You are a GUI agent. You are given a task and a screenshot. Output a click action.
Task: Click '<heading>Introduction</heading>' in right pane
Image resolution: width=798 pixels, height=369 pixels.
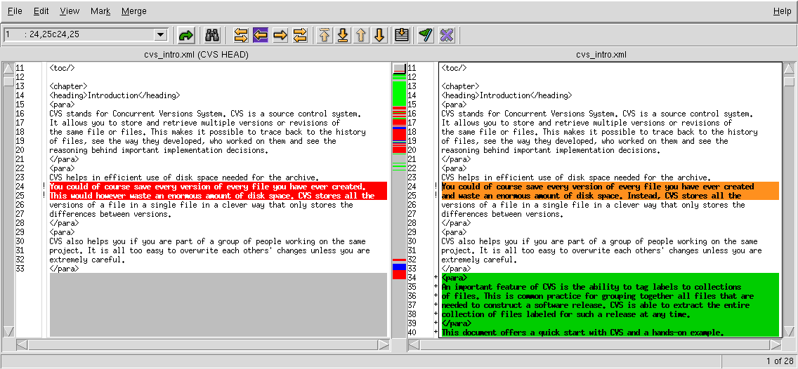[506, 95]
